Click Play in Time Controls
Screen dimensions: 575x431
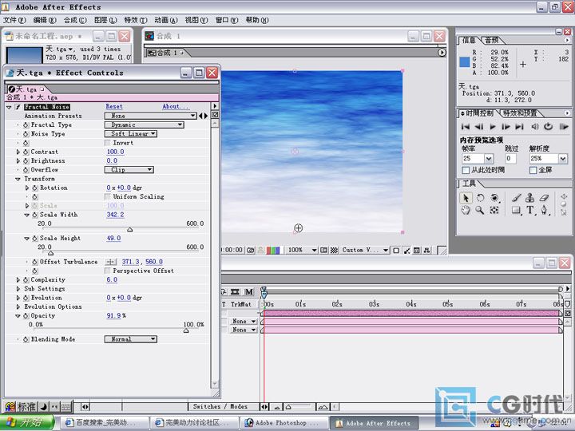(x=493, y=127)
